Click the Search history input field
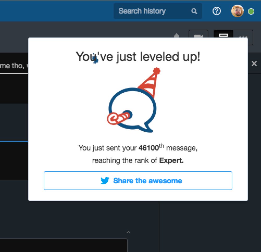This screenshot has height=252, width=261. click(x=158, y=11)
